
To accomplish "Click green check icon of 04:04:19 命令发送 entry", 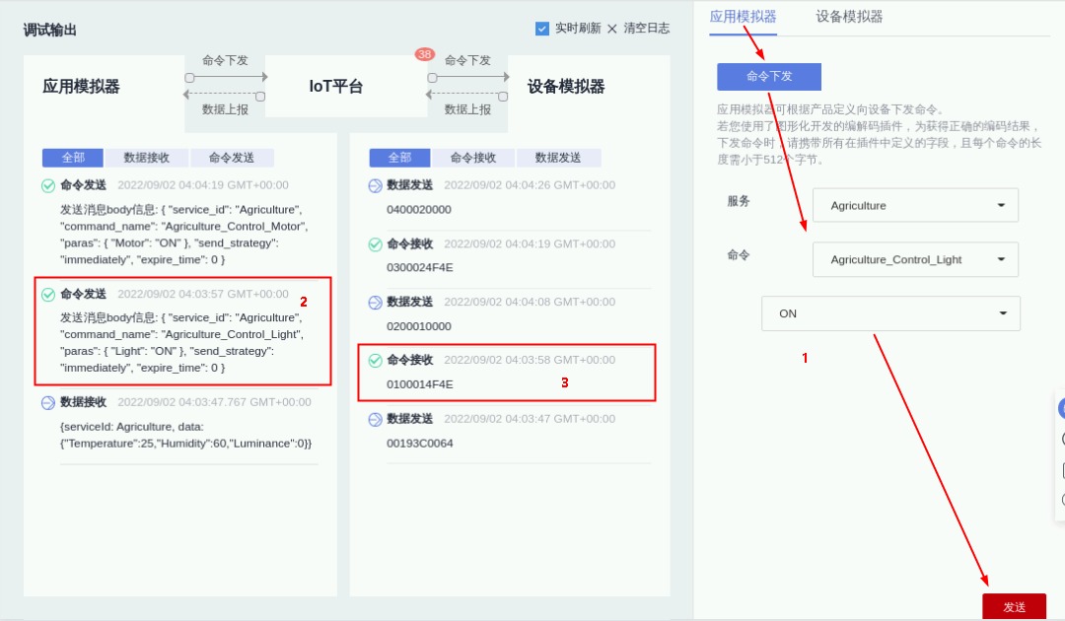I will click(48, 185).
